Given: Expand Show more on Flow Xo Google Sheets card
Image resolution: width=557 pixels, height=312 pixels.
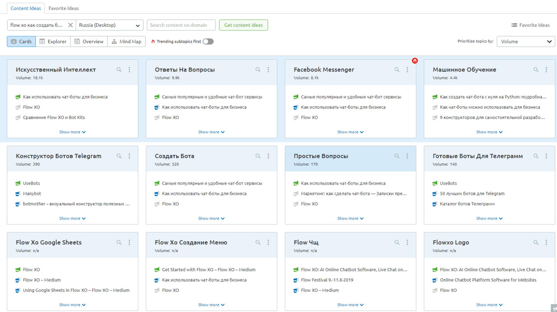Looking at the screenshot, I should click(x=72, y=305).
